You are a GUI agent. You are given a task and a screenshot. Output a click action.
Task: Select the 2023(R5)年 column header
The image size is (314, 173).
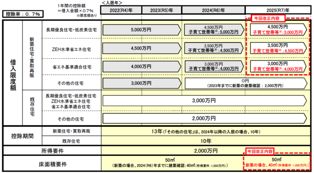click(x=161, y=10)
